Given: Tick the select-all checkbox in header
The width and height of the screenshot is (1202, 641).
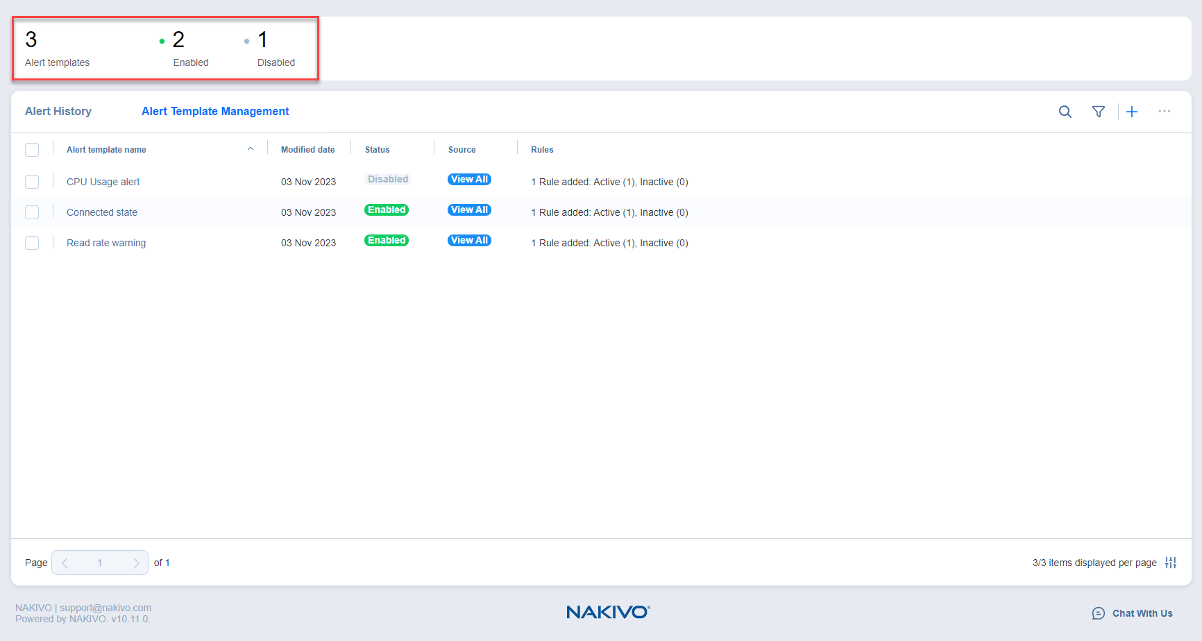Looking at the screenshot, I should 32,150.
